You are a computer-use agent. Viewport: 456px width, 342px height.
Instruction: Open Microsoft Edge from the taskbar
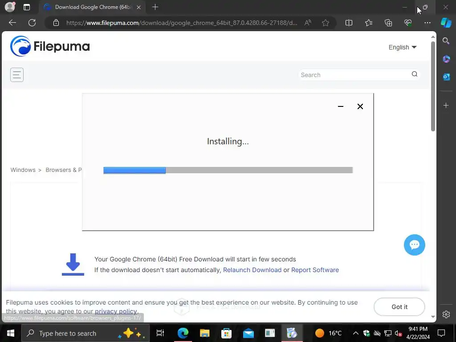183,333
